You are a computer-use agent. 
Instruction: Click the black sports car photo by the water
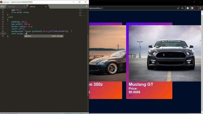point(108,53)
